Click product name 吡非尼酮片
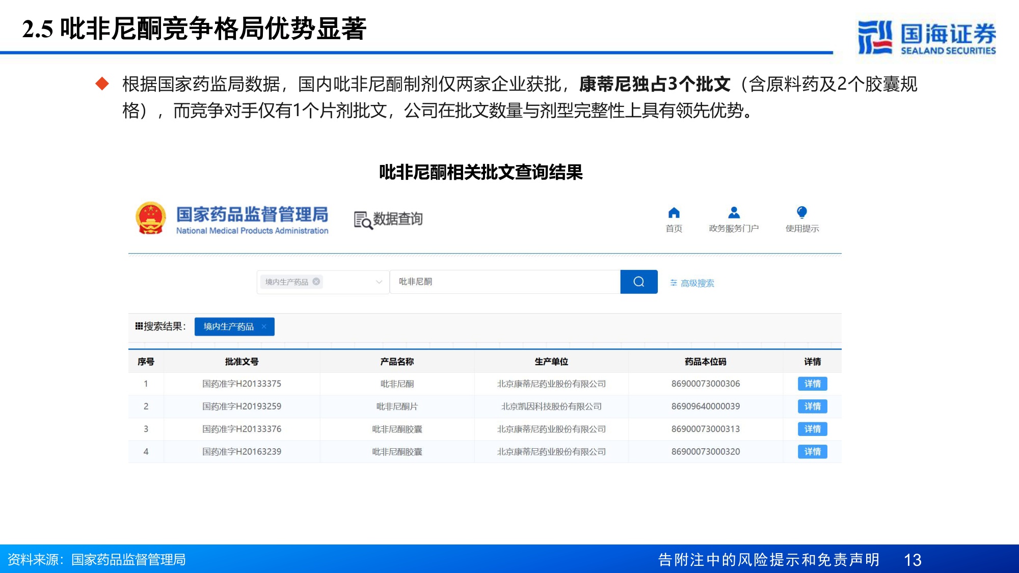1019x573 pixels. (x=397, y=406)
